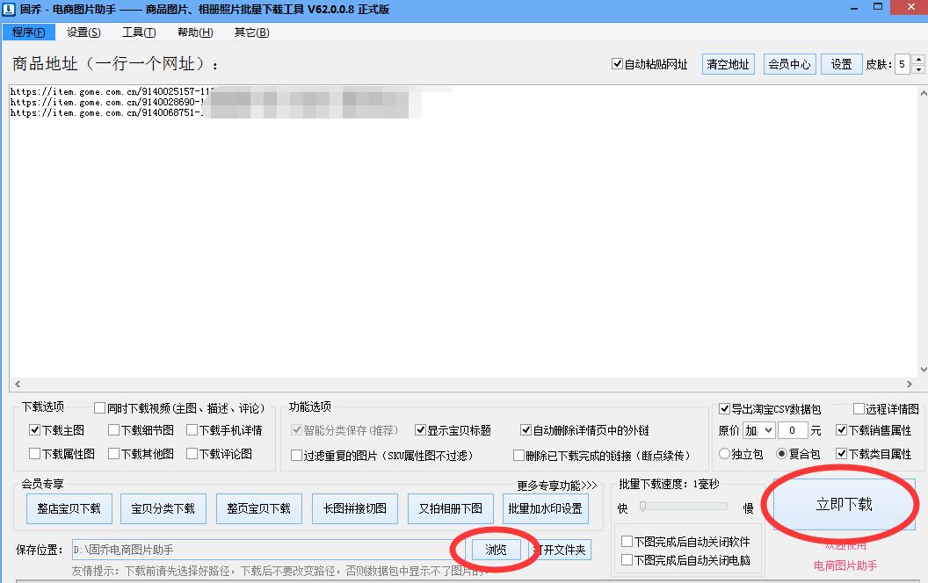The height and width of the screenshot is (583, 928).
Task: Open 会员中心
Action: point(789,64)
